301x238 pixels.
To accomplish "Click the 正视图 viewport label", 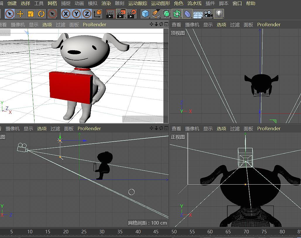I will click(178, 137).
